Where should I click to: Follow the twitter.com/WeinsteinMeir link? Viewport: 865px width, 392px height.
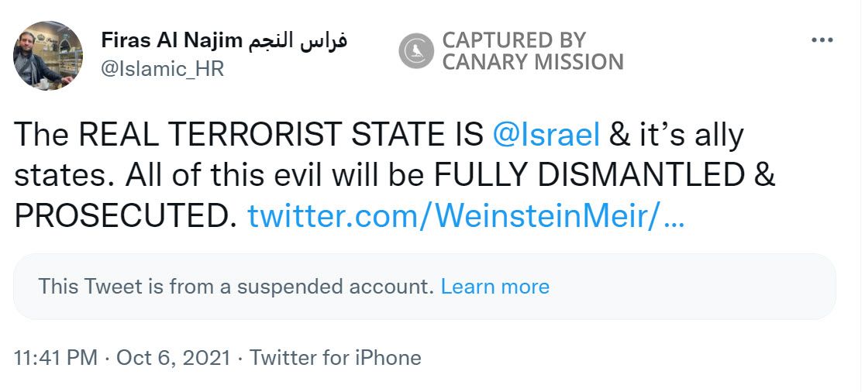466,217
